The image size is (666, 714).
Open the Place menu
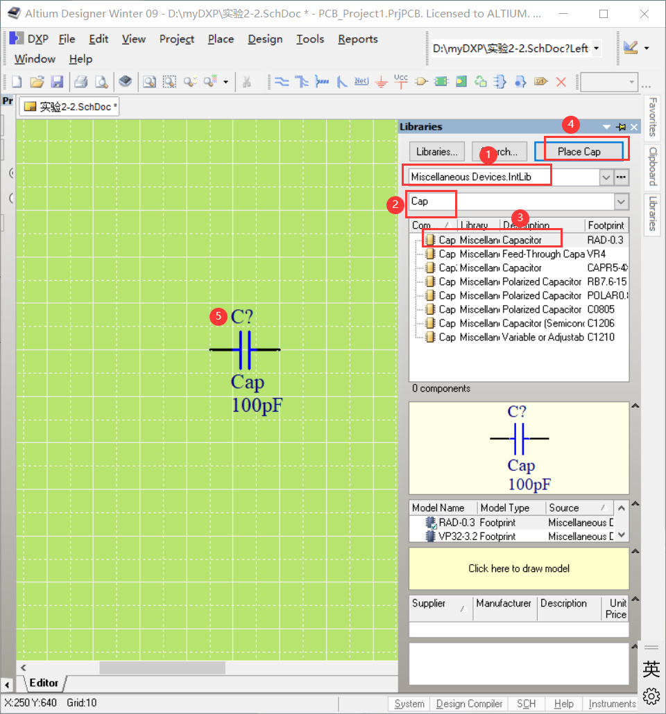(221, 39)
